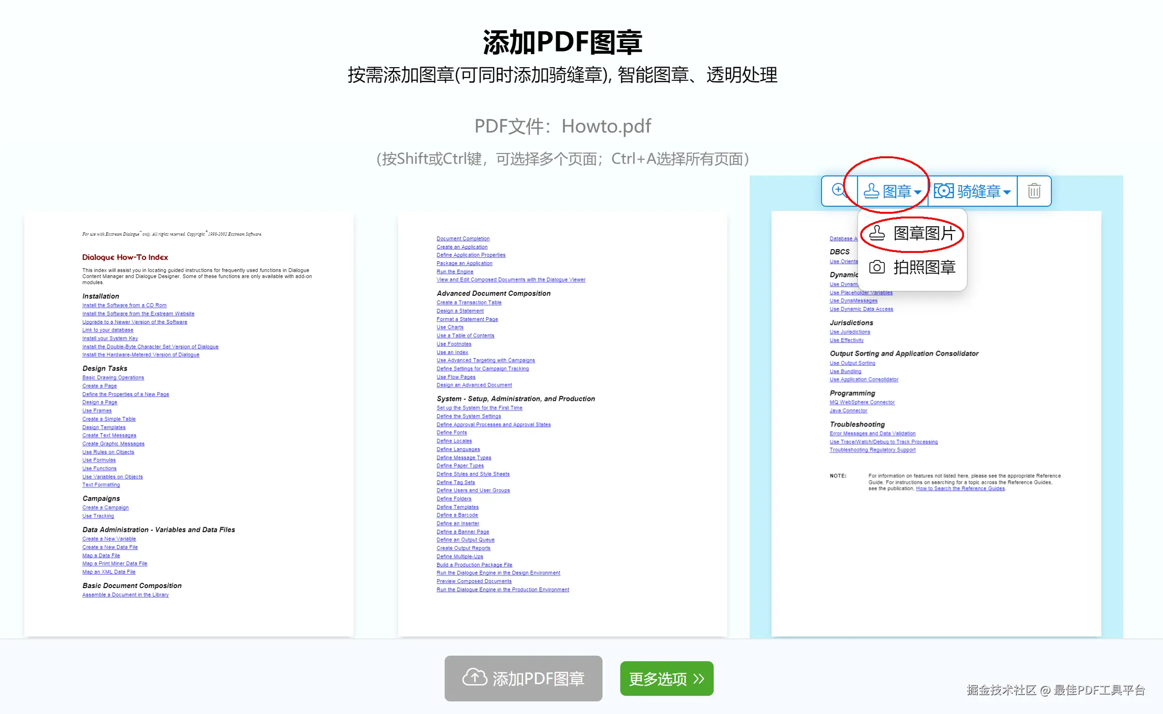Click the trash delete page icon

pyautogui.click(x=1034, y=191)
